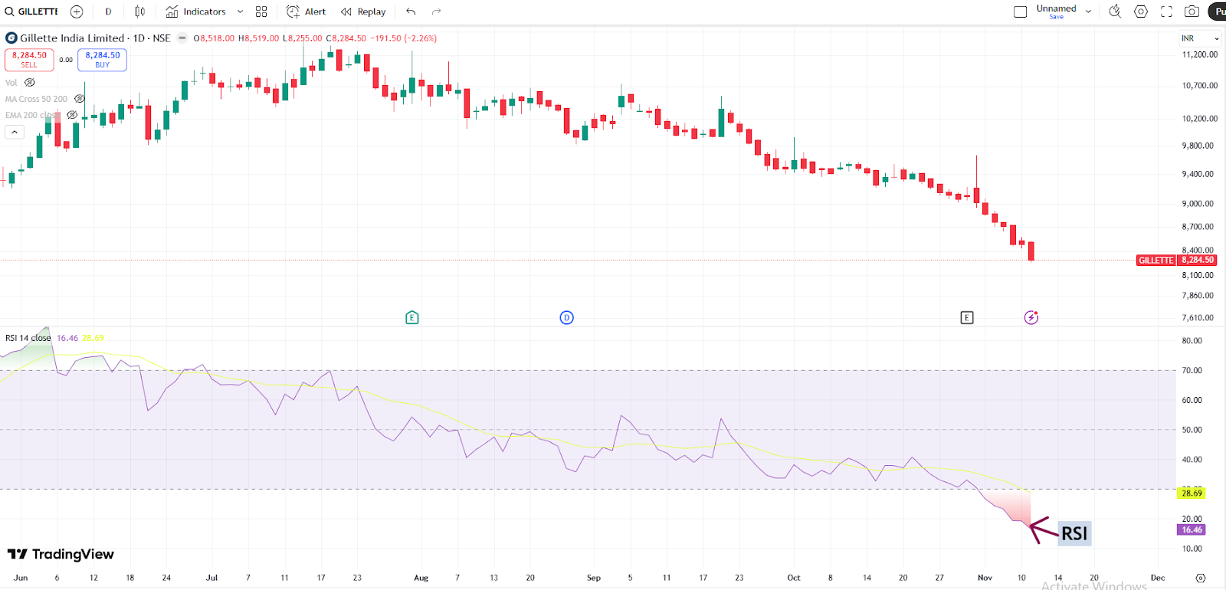Click the compare or add symbol plus icon

[77, 11]
